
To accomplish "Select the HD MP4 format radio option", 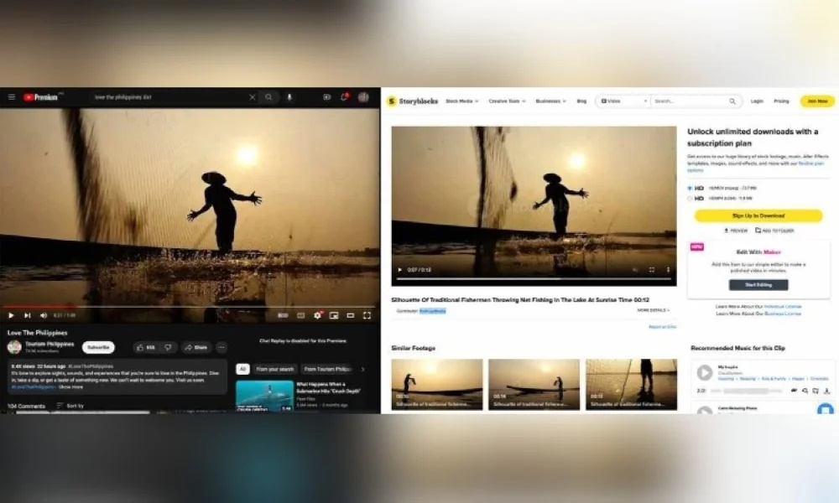I will 690,199.
